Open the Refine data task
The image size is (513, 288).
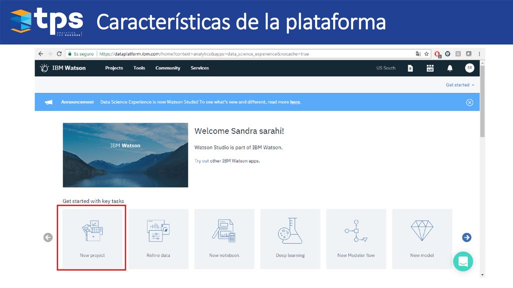[158, 239]
